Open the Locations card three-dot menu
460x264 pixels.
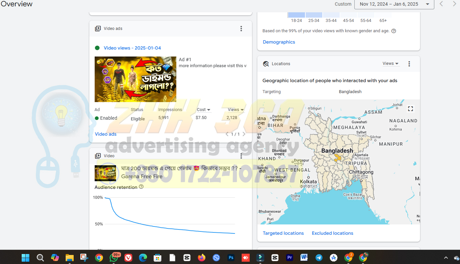[409, 64]
